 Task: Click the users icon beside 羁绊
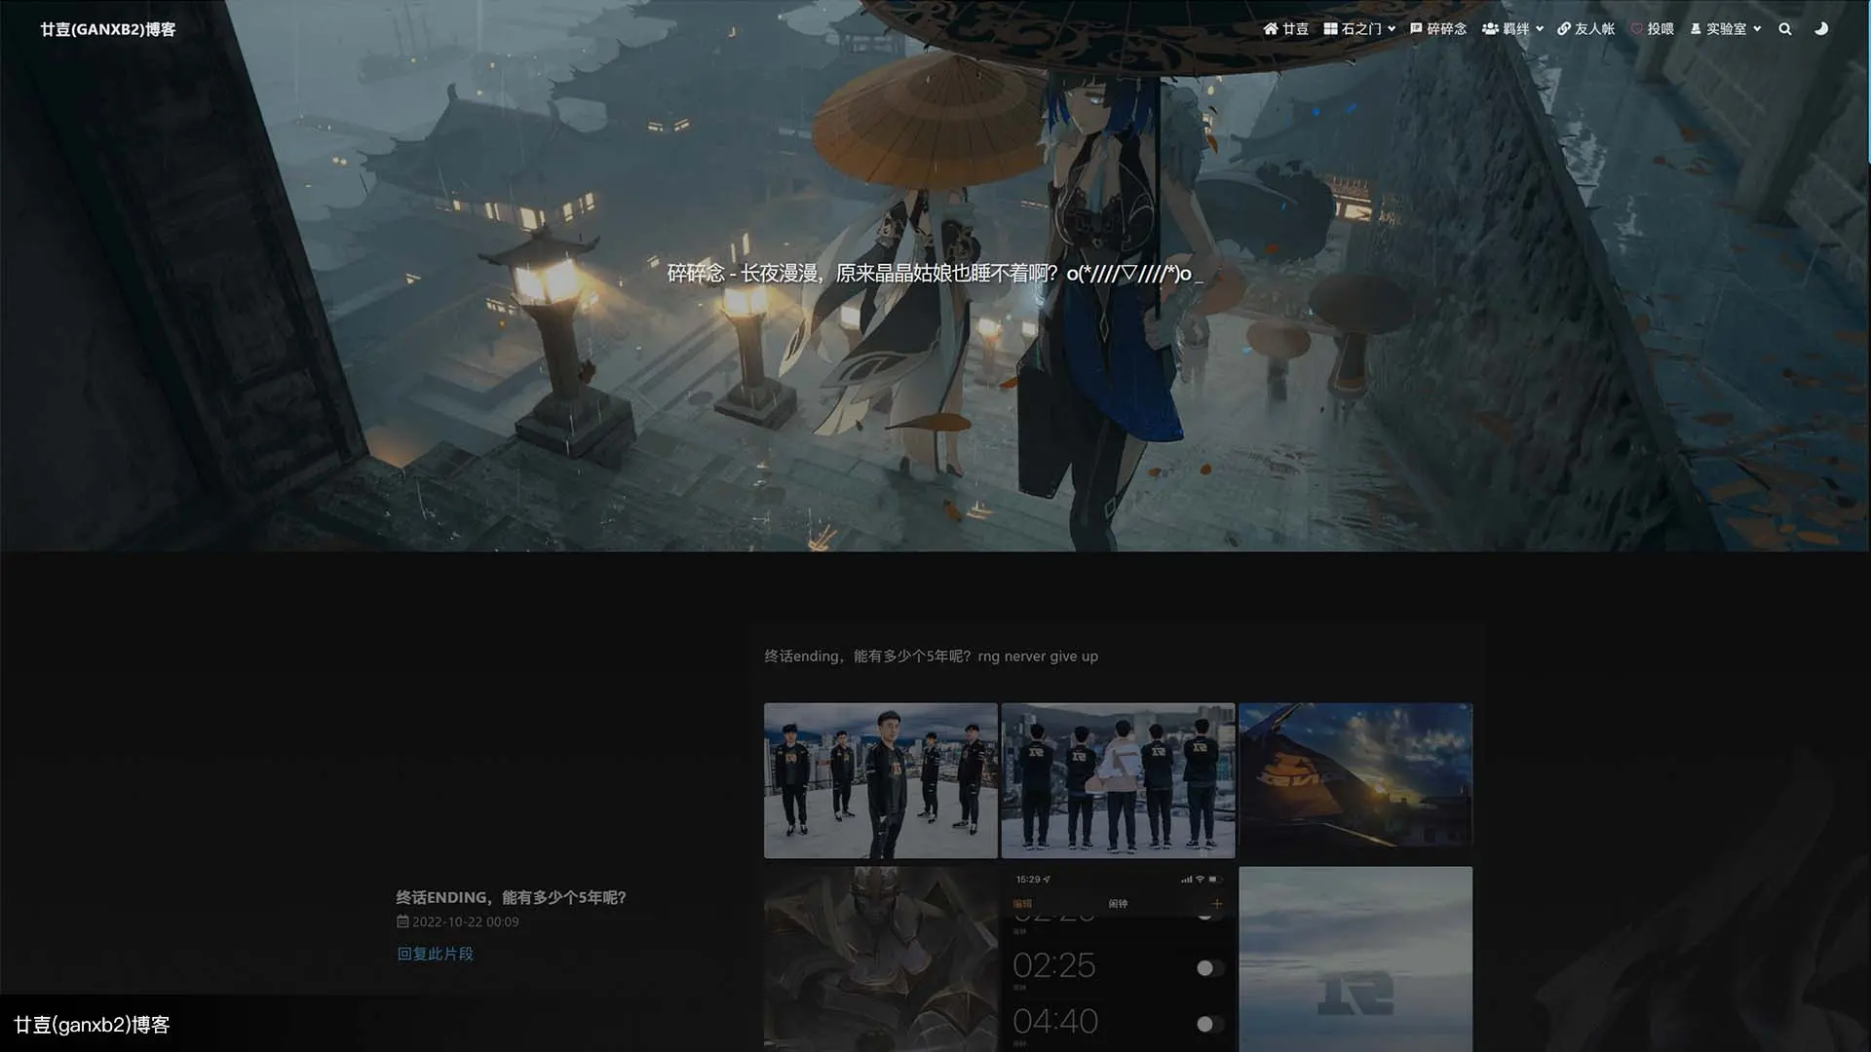click(1490, 29)
